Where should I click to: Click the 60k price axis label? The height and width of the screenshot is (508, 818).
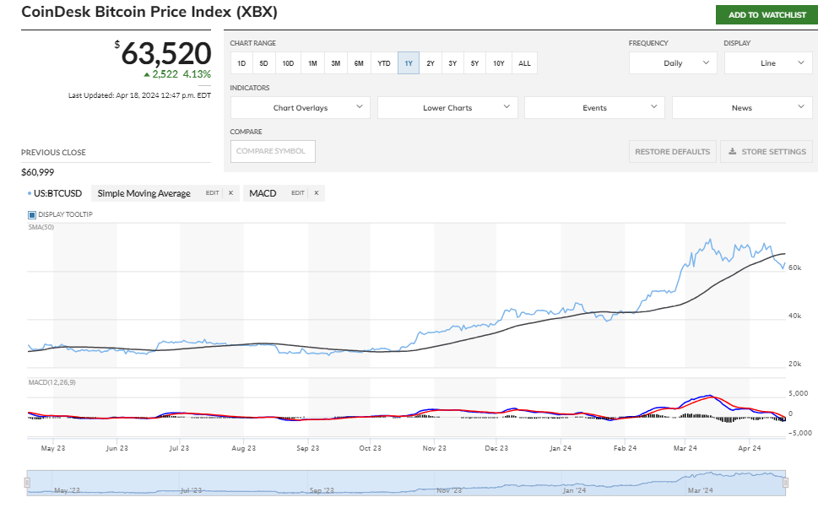click(x=795, y=268)
